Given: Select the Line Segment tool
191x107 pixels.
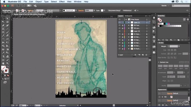Looking at the screenshot, I should (x=7, y=29).
